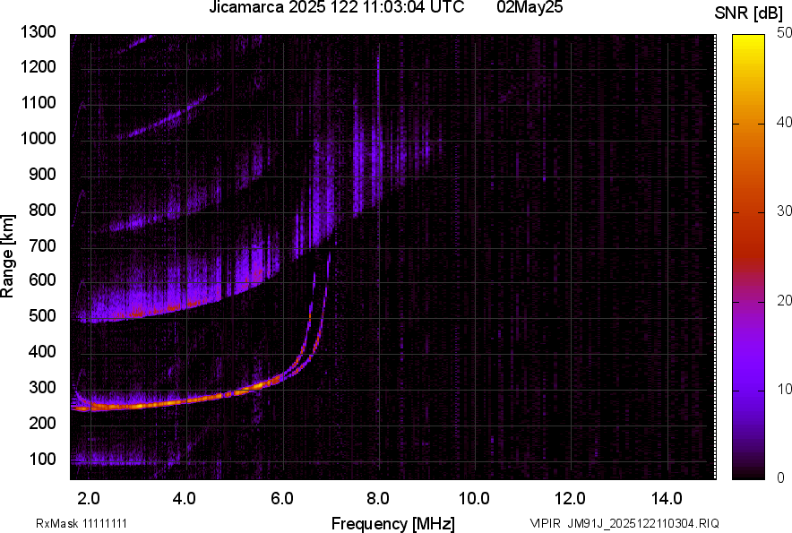Click the SNR color scale bar
Screen dimensions: 792x533
748,257
